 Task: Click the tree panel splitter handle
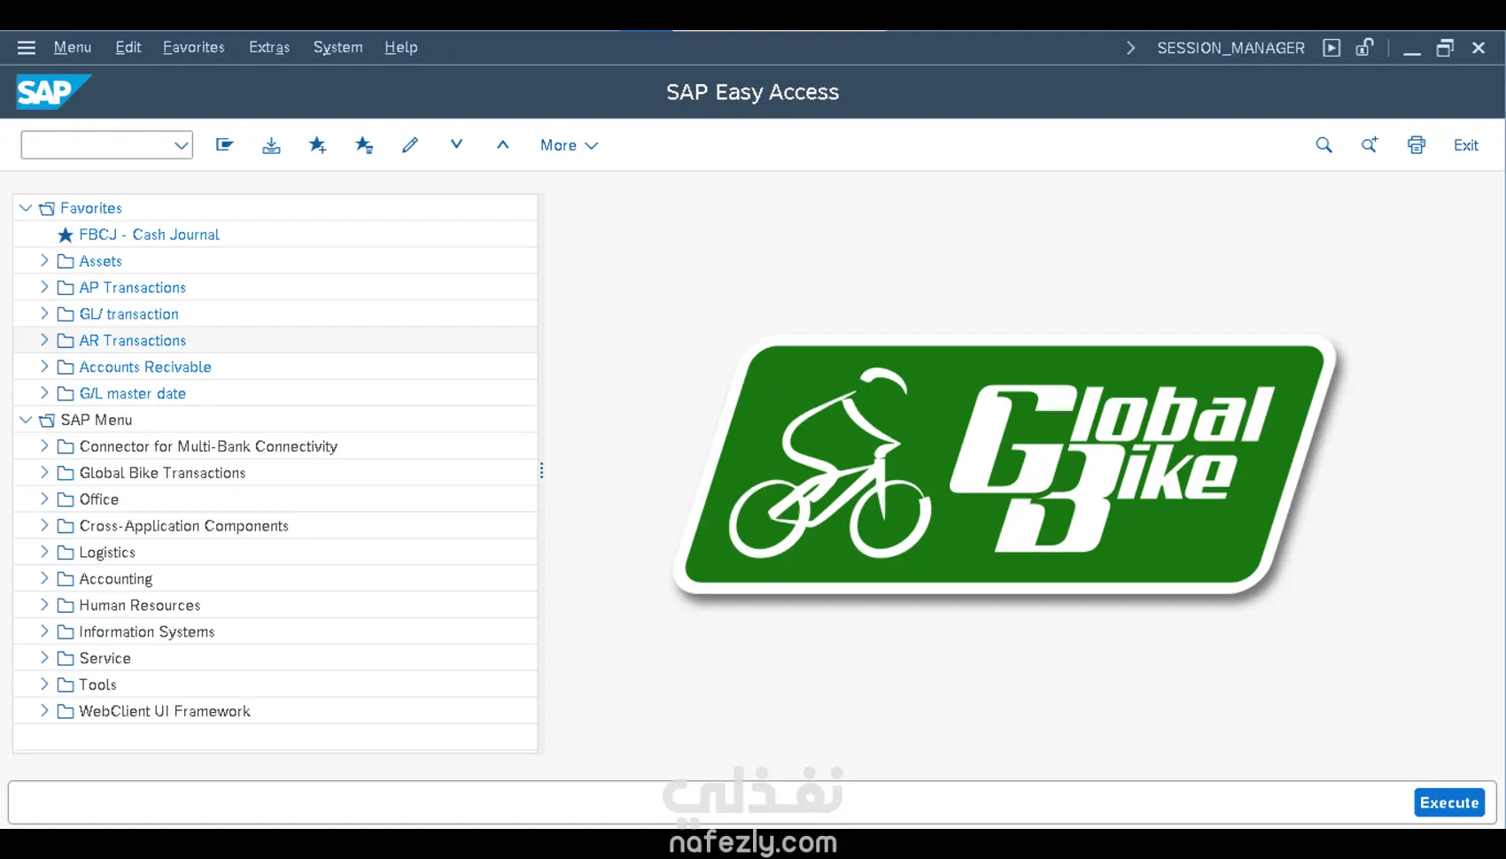pyautogui.click(x=541, y=470)
